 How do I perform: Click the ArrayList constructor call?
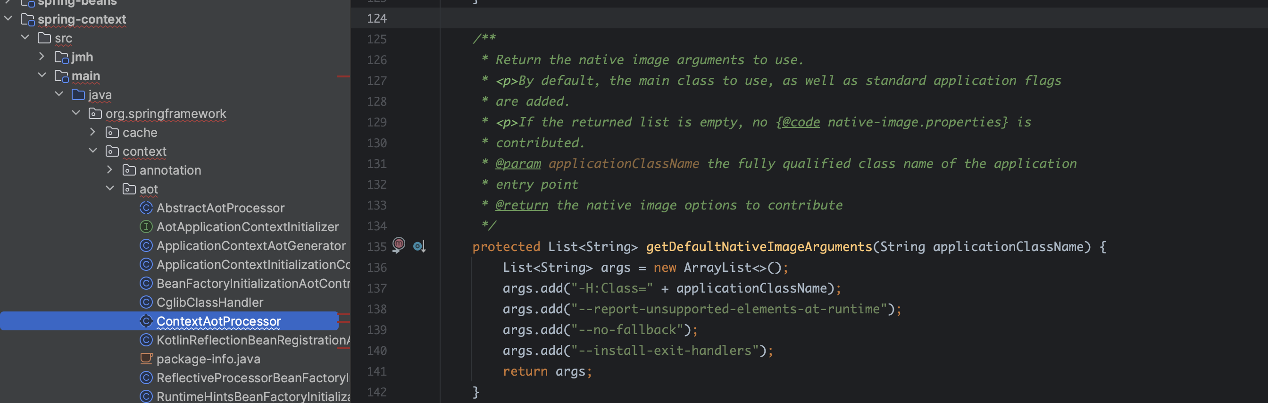click(x=732, y=268)
